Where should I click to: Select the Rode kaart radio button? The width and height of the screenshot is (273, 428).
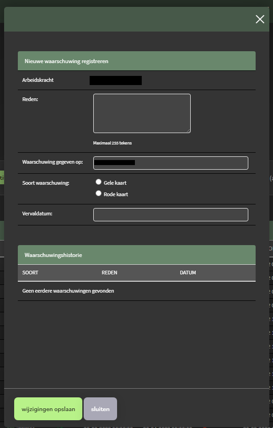click(x=99, y=193)
